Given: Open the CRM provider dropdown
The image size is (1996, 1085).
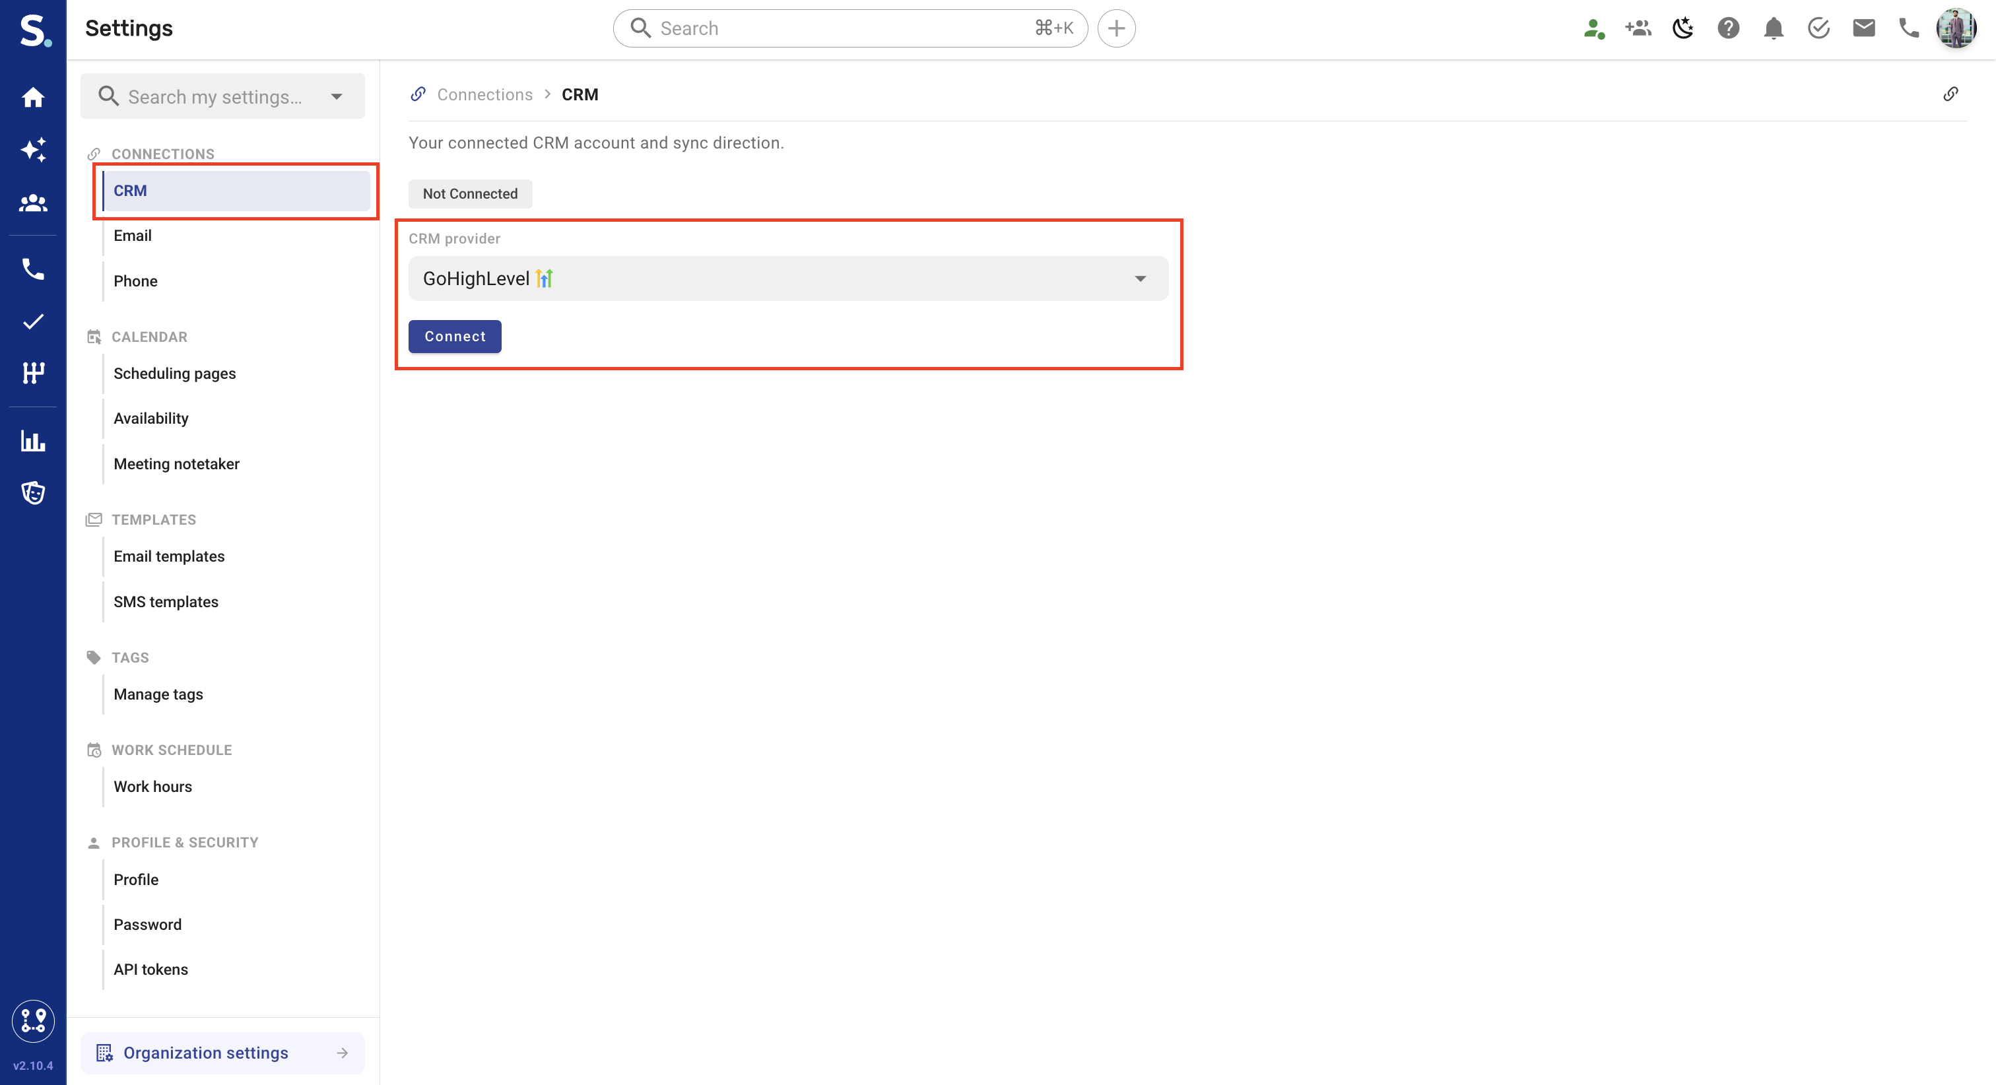Looking at the screenshot, I should (788, 279).
